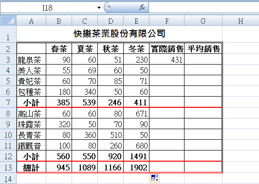Click the value 230 for 龍泉茶
This screenshot has height=184, width=259.
tap(136, 59)
